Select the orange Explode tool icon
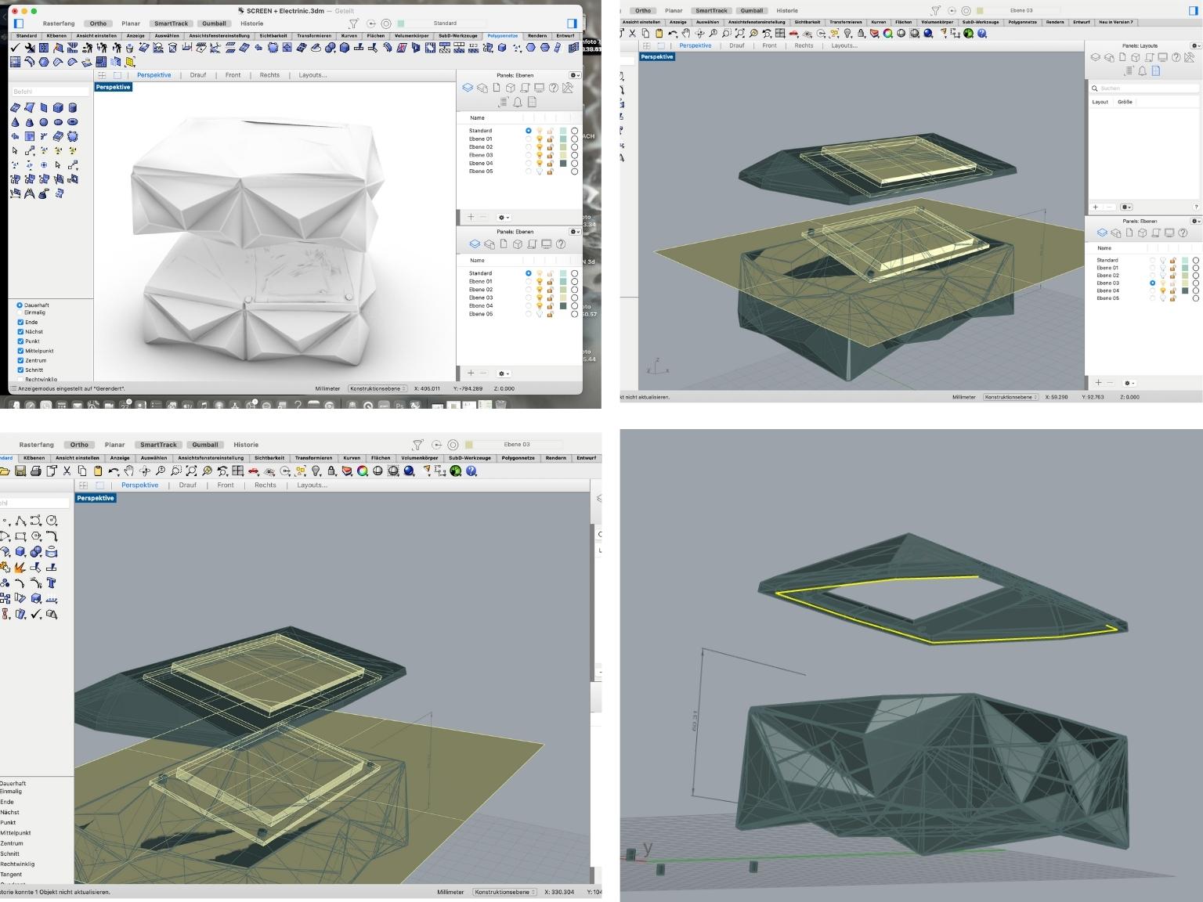This screenshot has height=902, width=1203. (20, 568)
